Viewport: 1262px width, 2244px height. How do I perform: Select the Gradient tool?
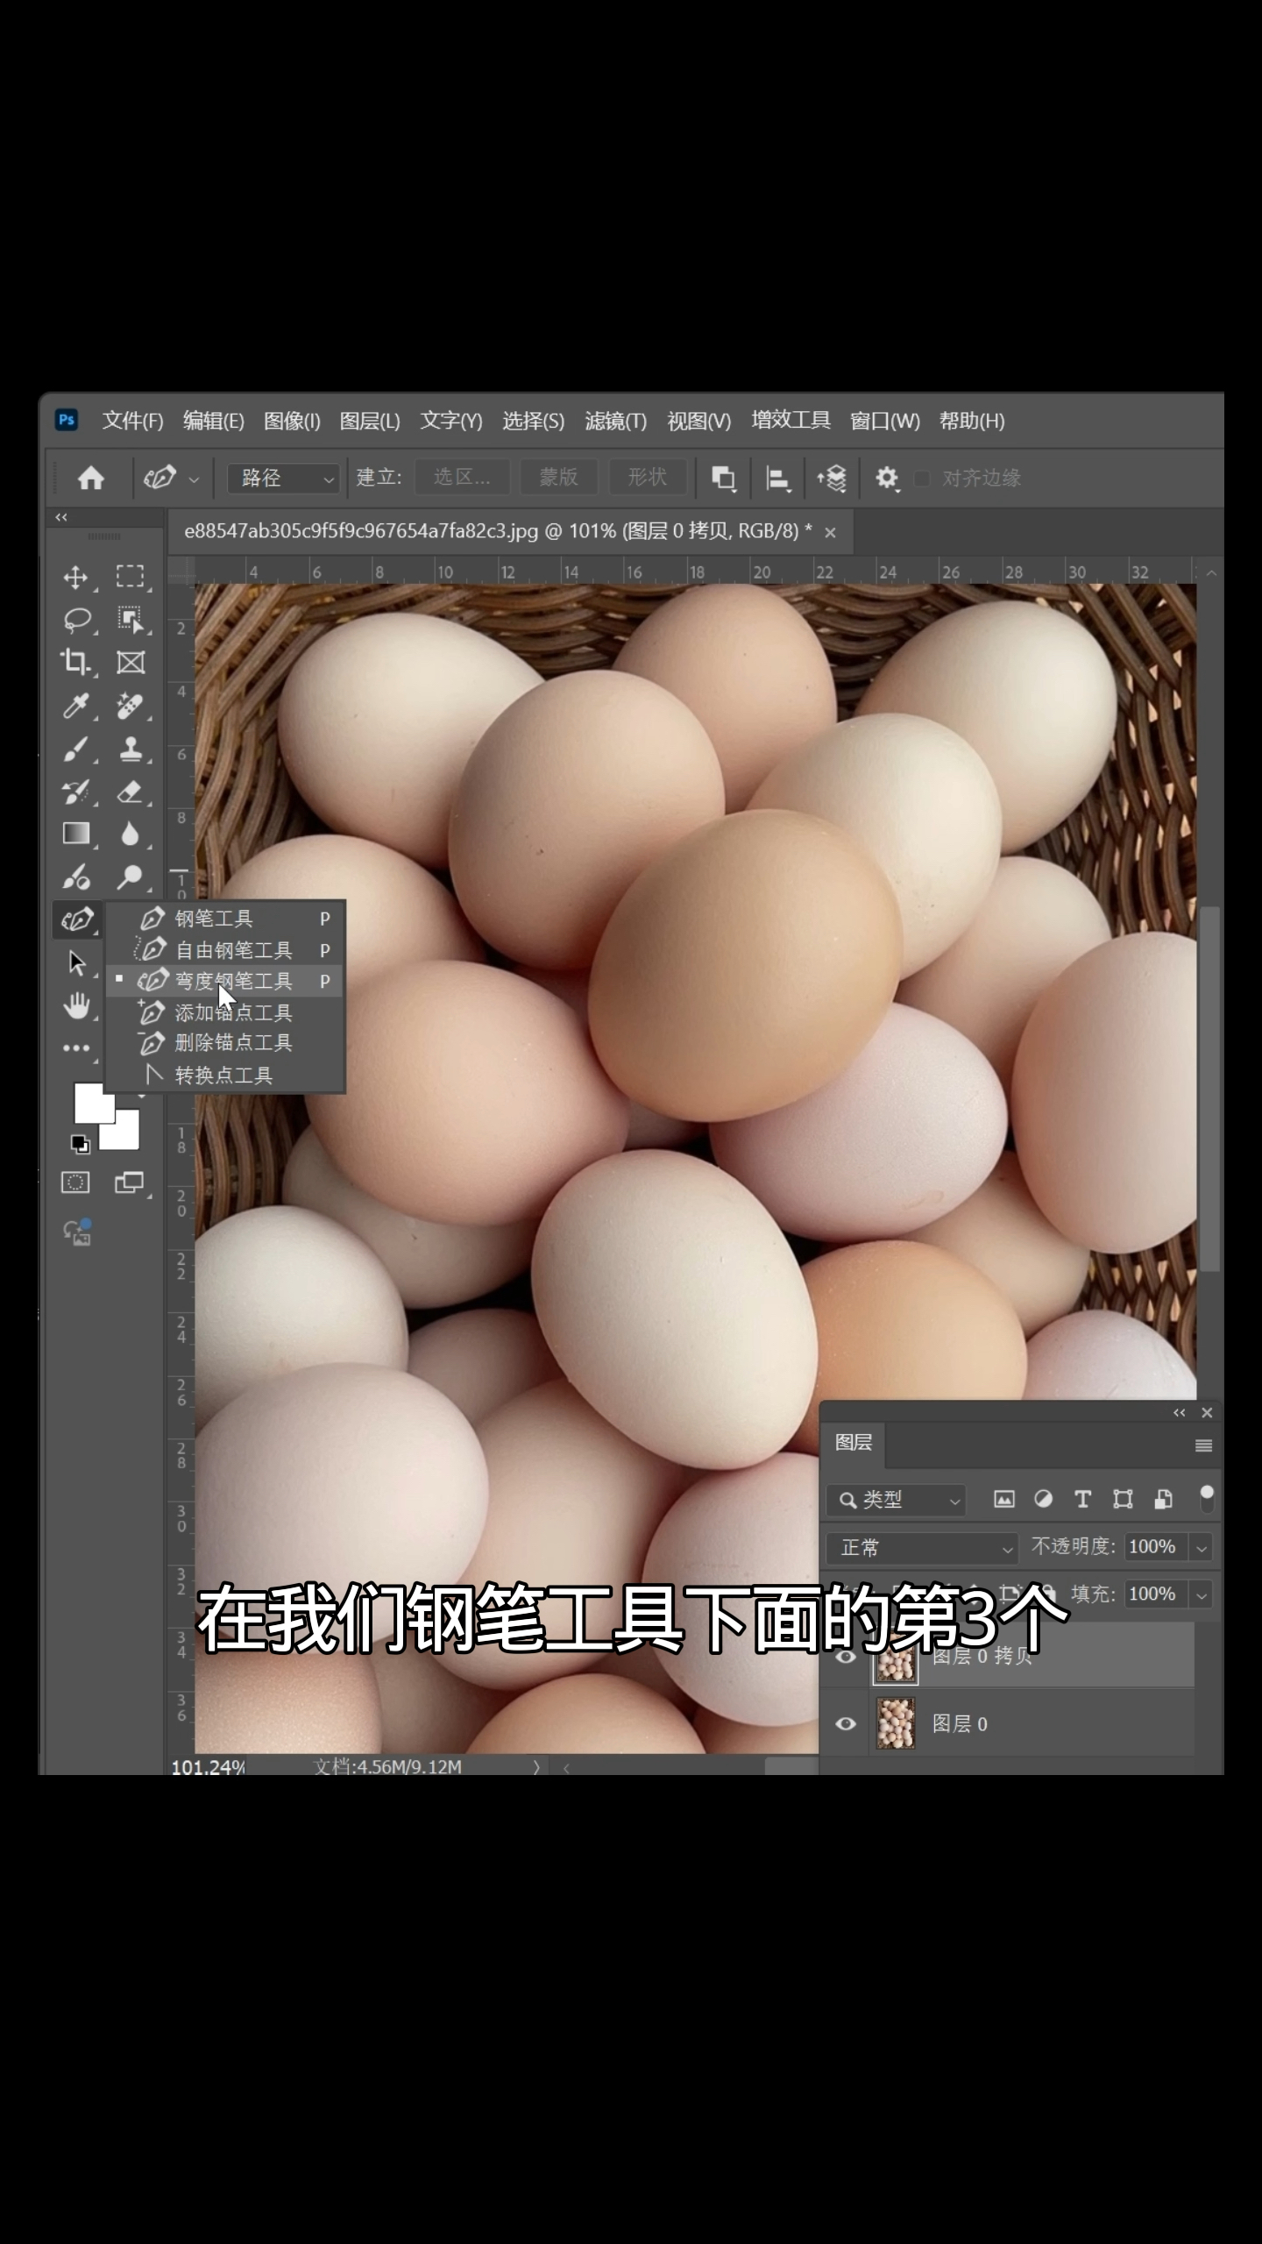[76, 834]
